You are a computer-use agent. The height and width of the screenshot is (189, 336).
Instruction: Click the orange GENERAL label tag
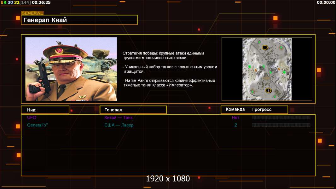(x=32, y=13)
